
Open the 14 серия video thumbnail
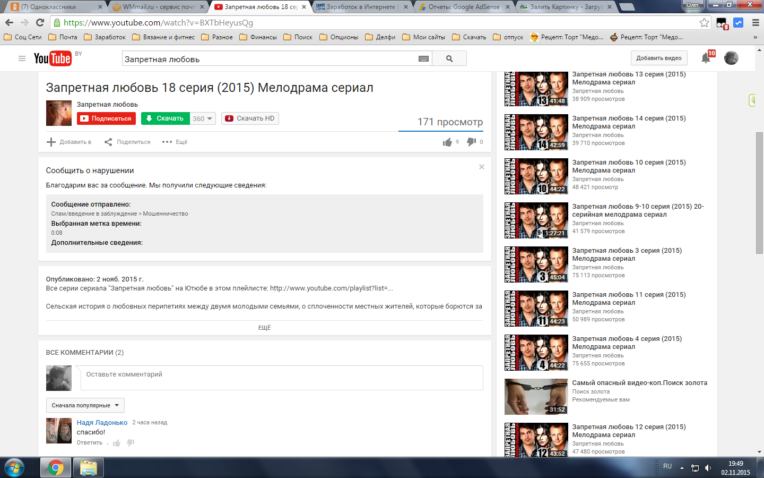click(x=536, y=132)
